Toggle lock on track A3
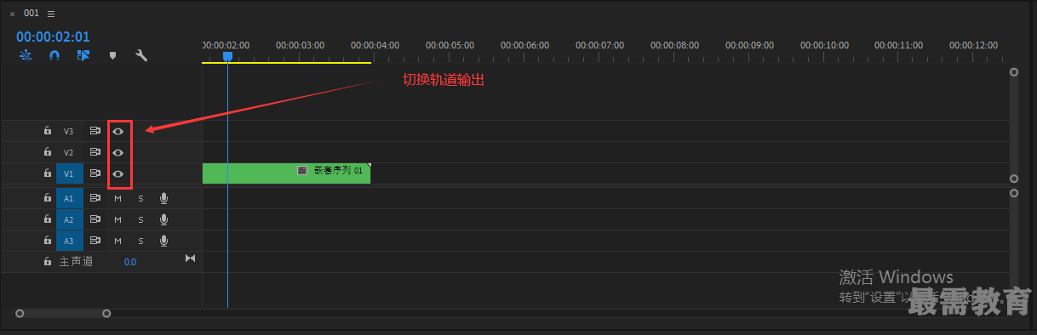 pyautogui.click(x=48, y=241)
